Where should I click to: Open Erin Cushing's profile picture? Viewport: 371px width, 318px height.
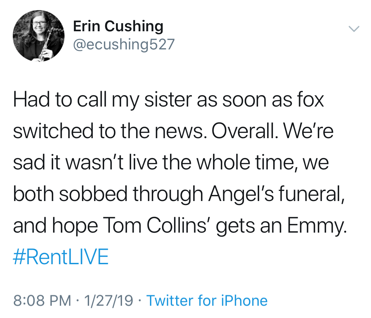click(x=39, y=36)
